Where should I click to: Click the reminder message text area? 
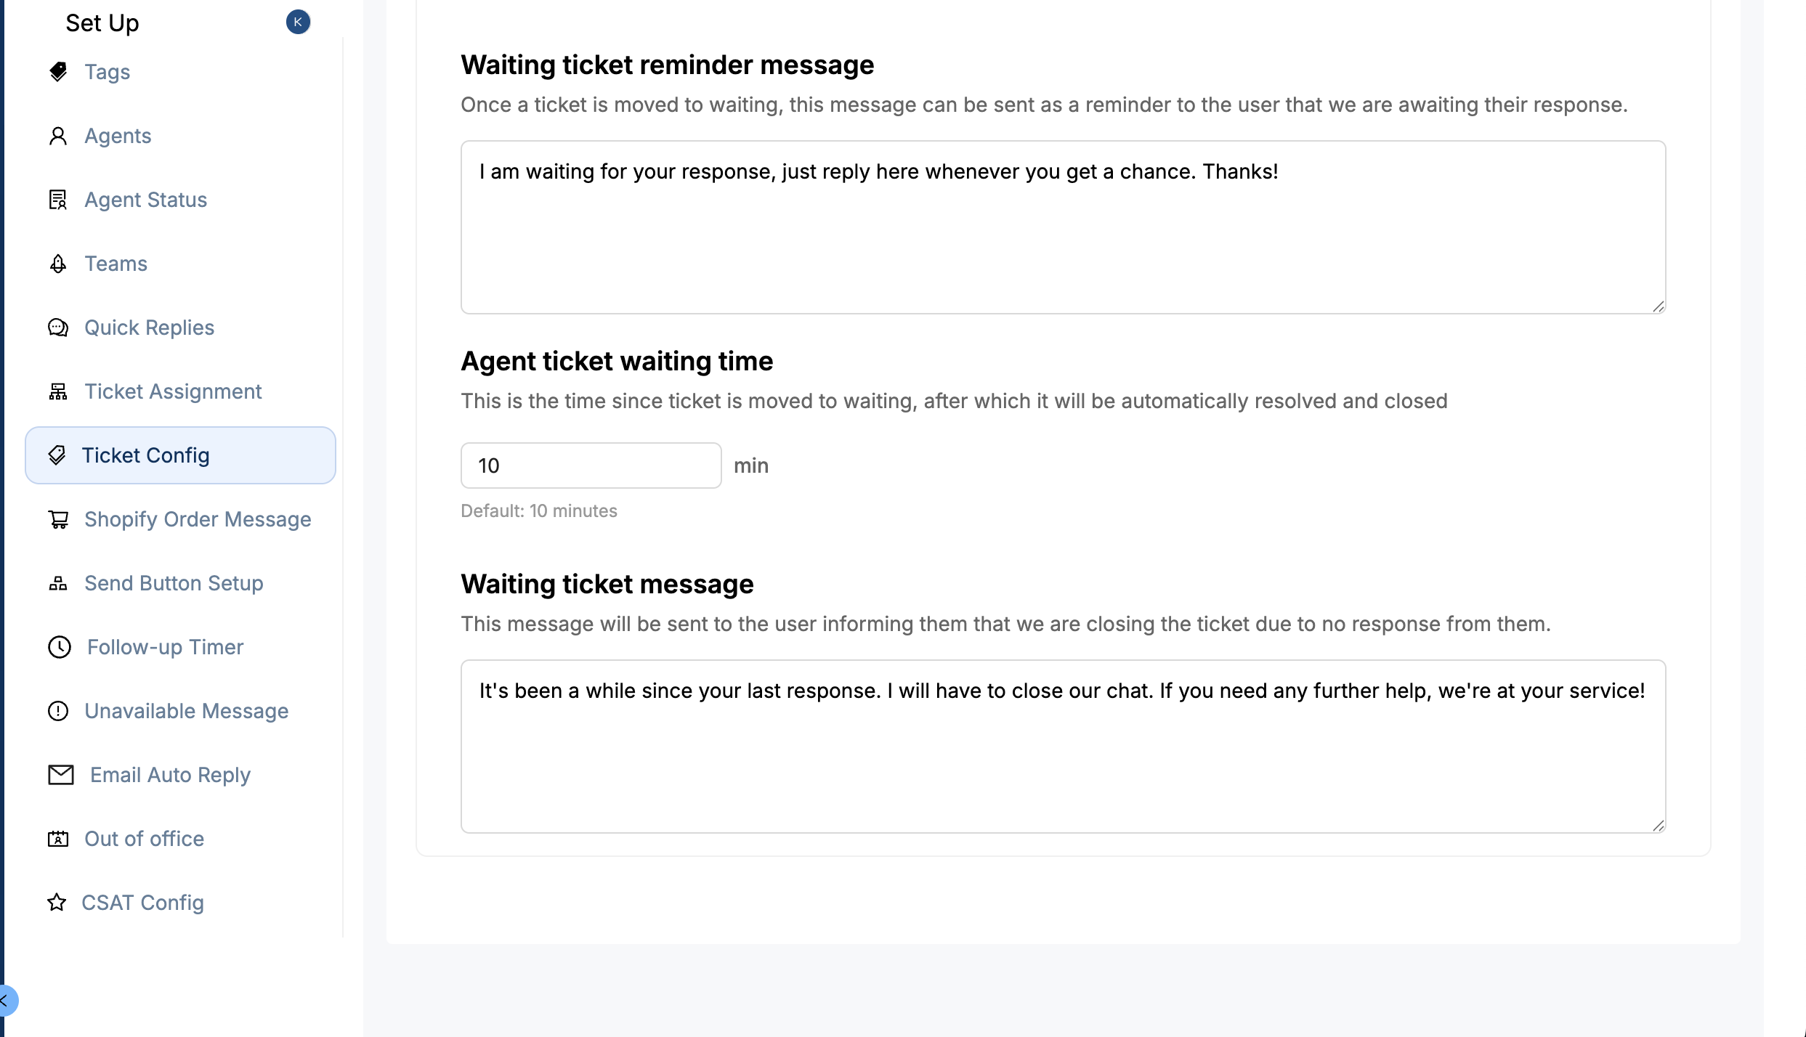coord(1063,227)
